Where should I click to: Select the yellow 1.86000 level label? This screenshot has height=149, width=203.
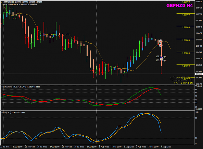(186, 40)
